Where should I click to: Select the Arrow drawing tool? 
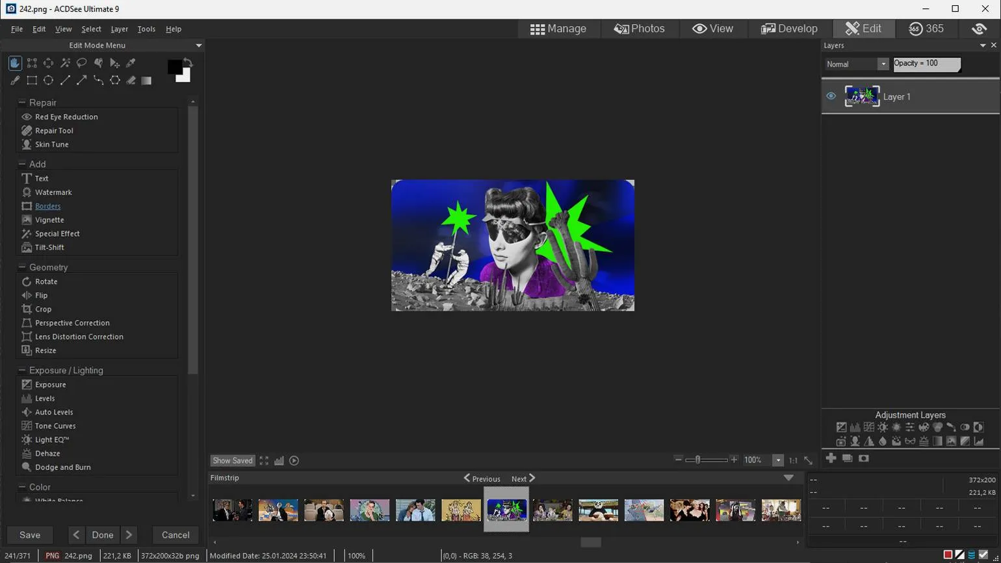pyautogui.click(x=82, y=81)
